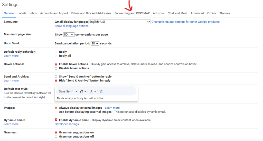Open the Themes tab

[224, 13]
